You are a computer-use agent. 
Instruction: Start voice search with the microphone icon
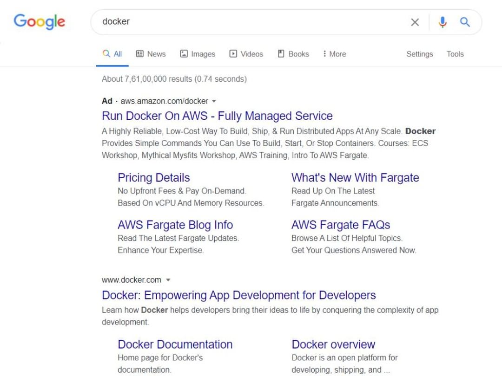coord(443,22)
